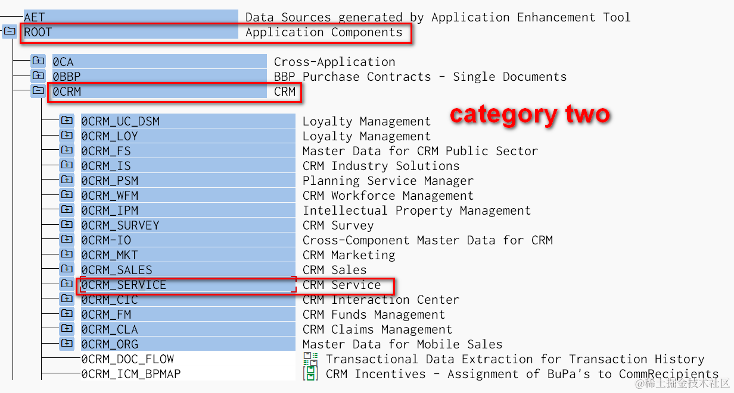Click 'CRM Workforce Management' description text
The height and width of the screenshot is (393, 734).
[388, 196]
